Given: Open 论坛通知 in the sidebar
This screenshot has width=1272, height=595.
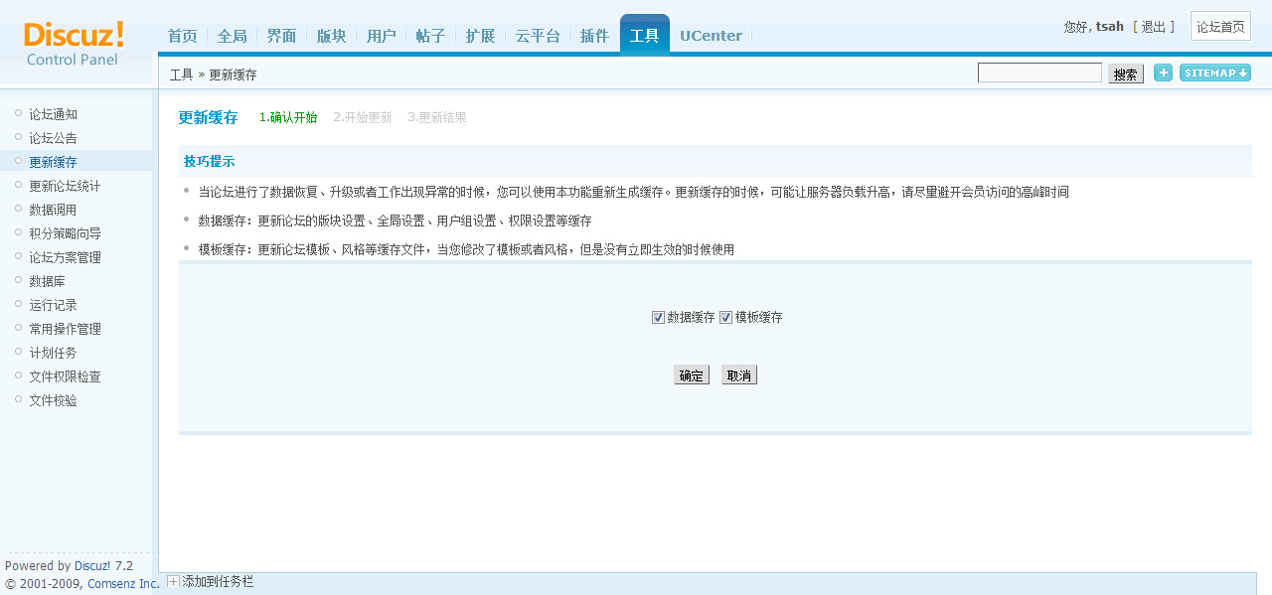Looking at the screenshot, I should [53, 114].
